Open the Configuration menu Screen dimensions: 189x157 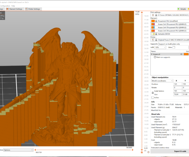[x=5, y=6]
